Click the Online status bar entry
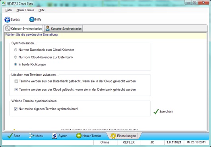The image size is (211, 147). (105, 142)
